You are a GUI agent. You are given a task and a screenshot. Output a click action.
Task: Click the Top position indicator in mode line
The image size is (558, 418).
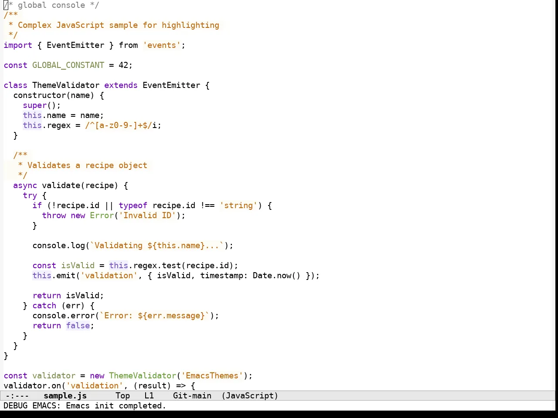pyautogui.click(x=122, y=396)
